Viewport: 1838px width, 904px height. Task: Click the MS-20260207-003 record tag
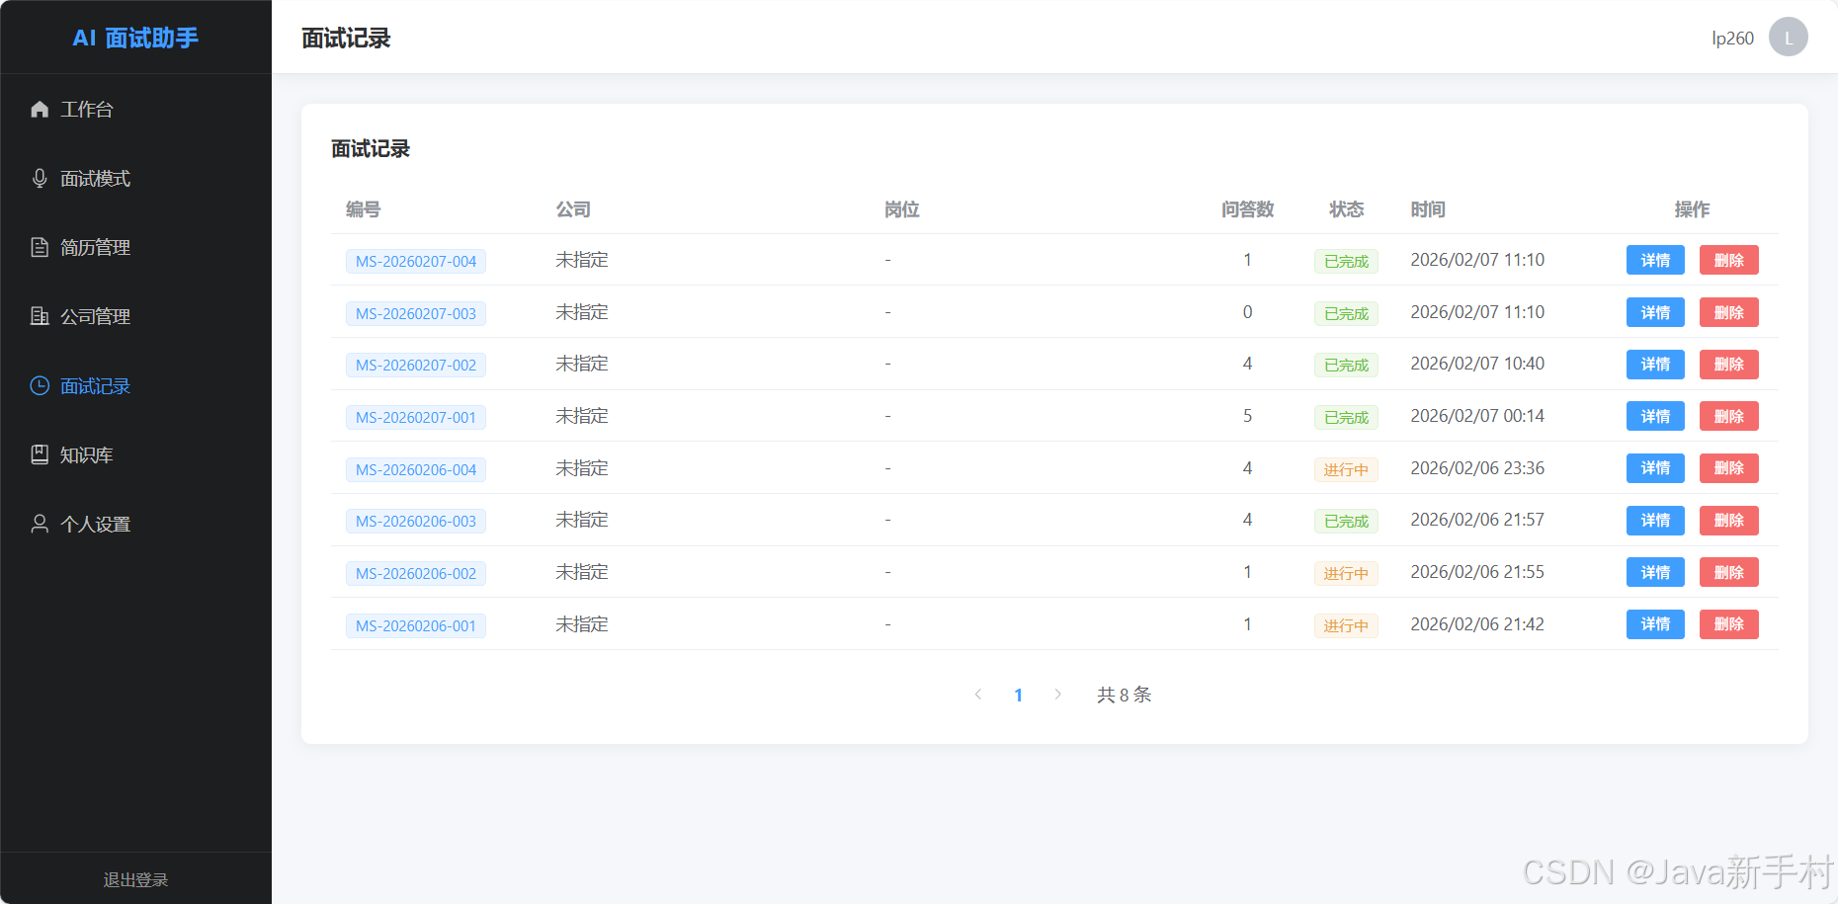point(416,313)
